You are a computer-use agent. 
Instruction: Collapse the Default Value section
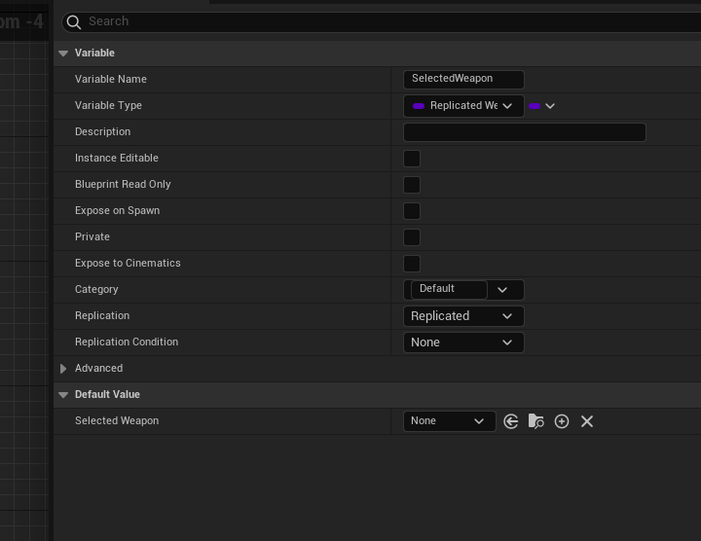(x=63, y=395)
